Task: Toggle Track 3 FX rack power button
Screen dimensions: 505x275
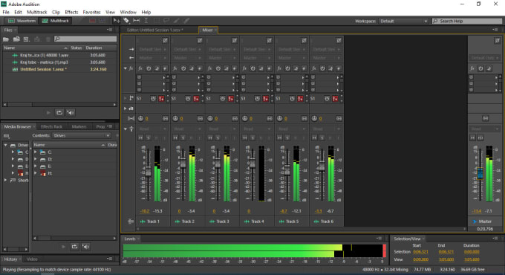Action: [x=218, y=68]
